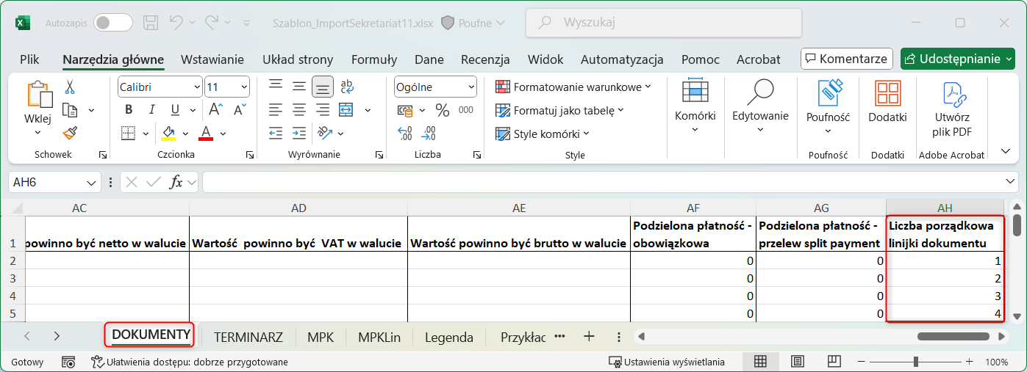This screenshot has height=372, width=1027.
Task: Toggle align bottom icon
Action: [x=322, y=87]
